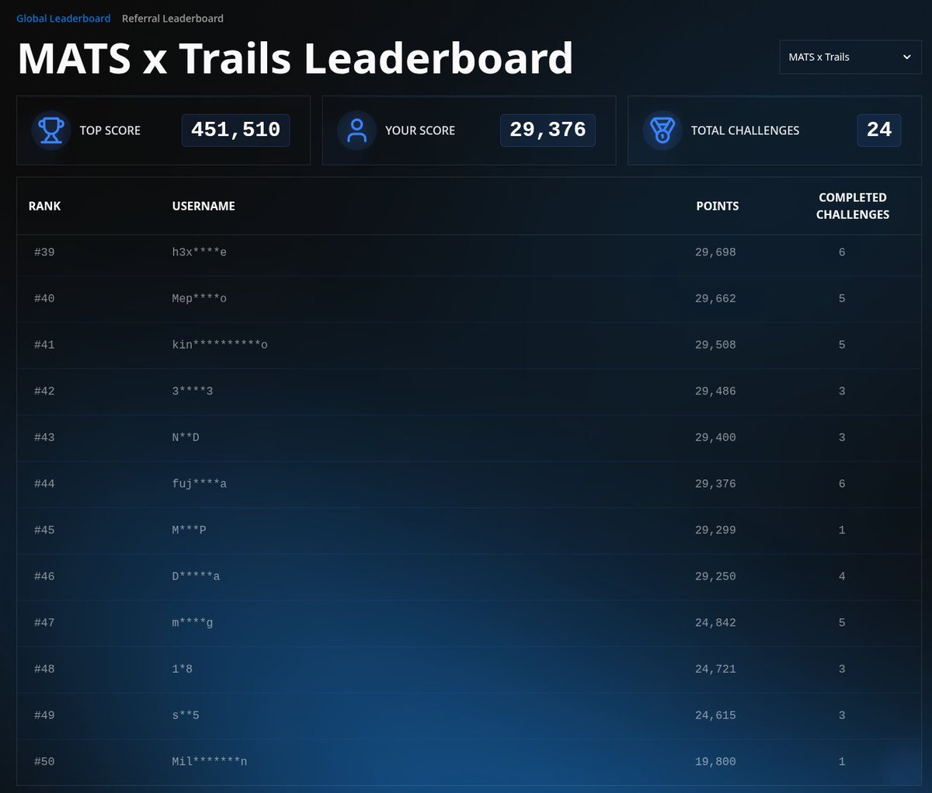This screenshot has height=793, width=932.
Task: Click rank #41 cell
Action: [44, 345]
